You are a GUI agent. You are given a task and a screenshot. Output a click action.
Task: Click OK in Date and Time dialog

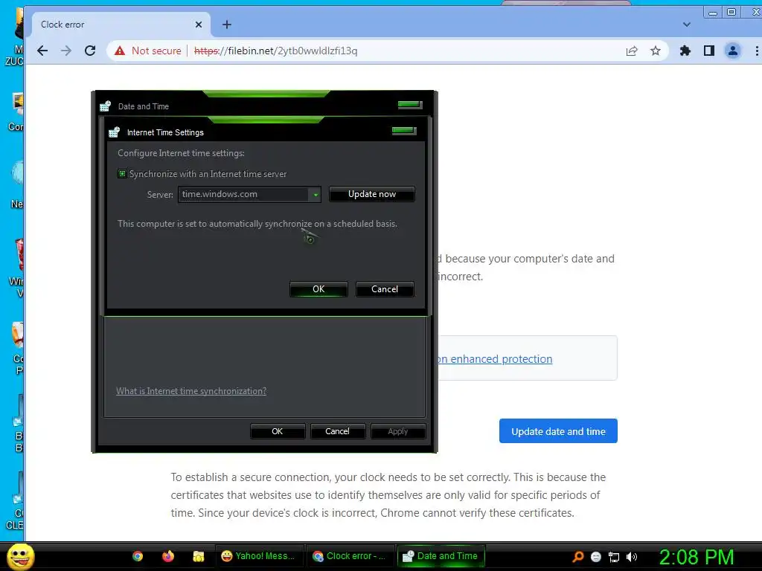[x=277, y=431]
